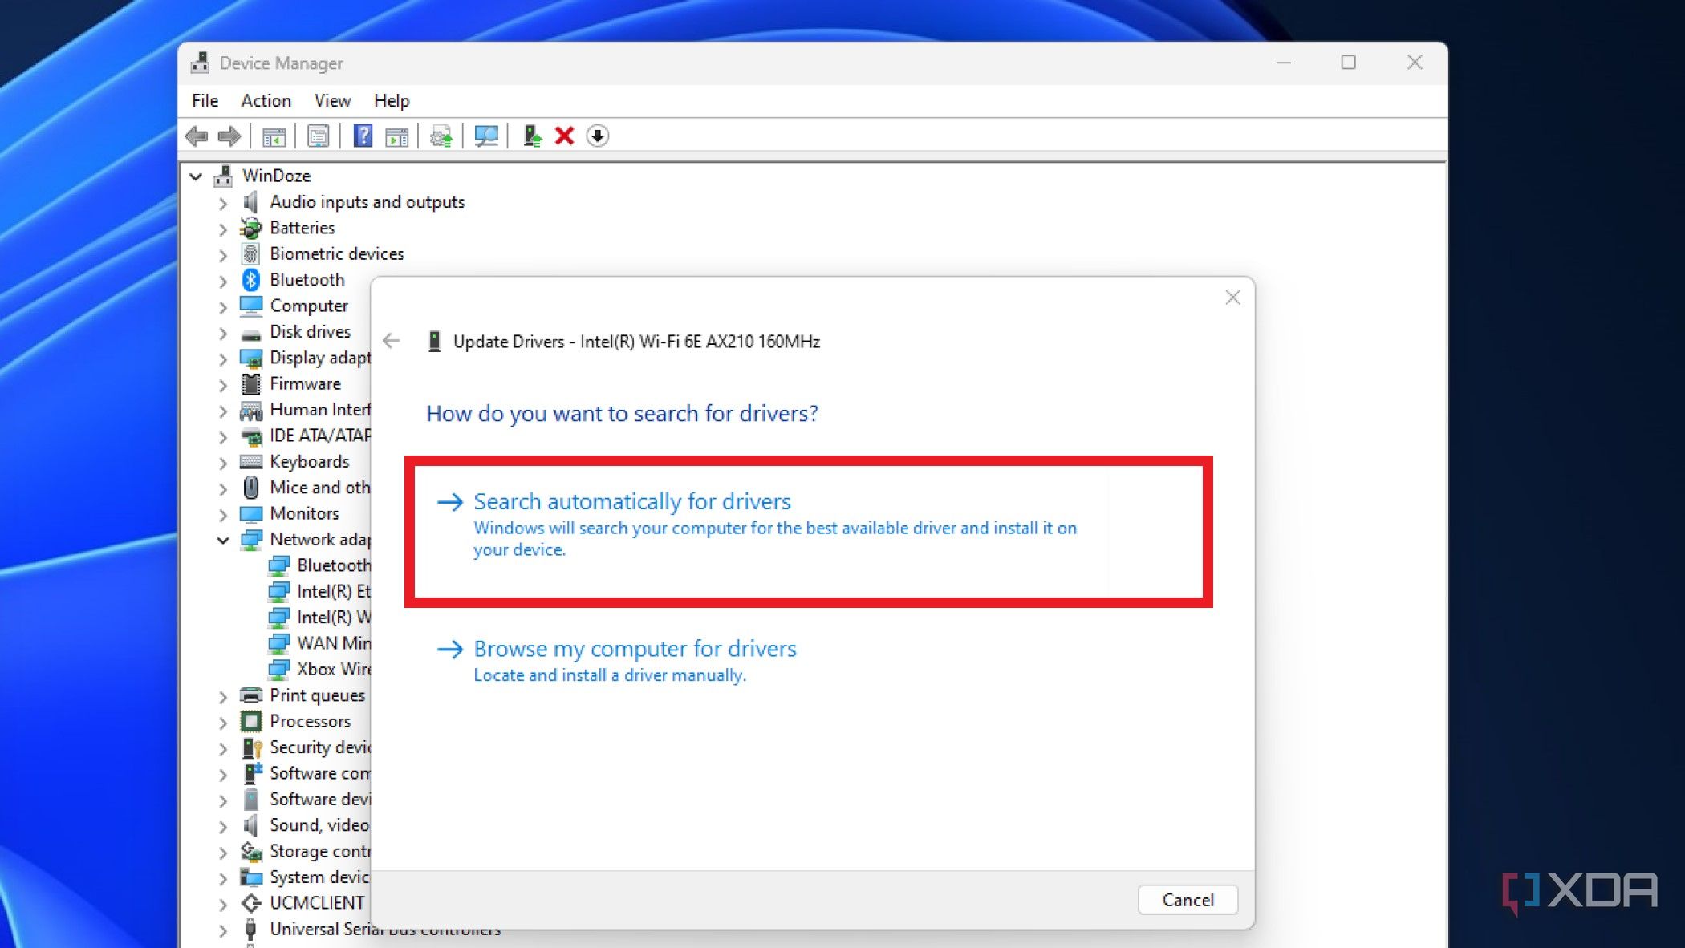Expand the Batteries category
This screenshot has height=948, width=1685.
[x=223, y=229]
